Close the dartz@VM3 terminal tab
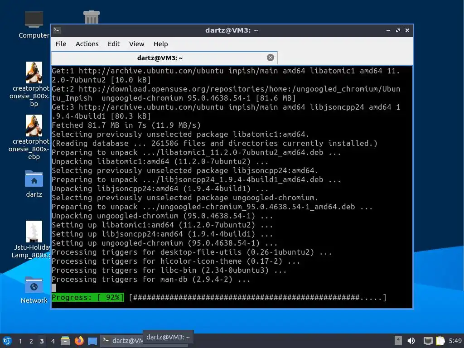This screenshot has width=464, height=348. click(x=270, y=58)
